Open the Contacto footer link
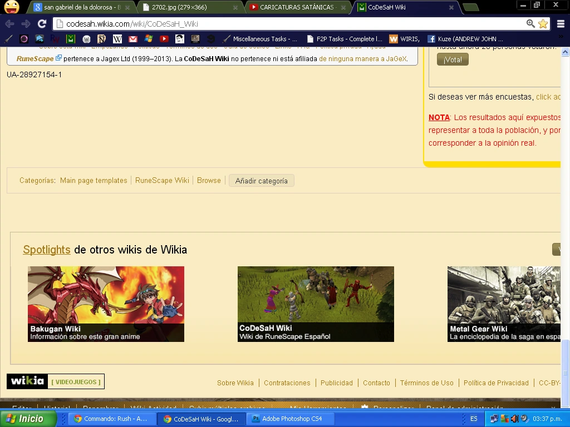Screen dimensions: 570x427 [x=376, y=383]
